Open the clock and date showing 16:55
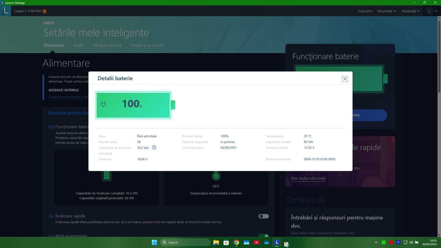The height and width of the screenshot is (248, 441). click(x=430, y=242)
